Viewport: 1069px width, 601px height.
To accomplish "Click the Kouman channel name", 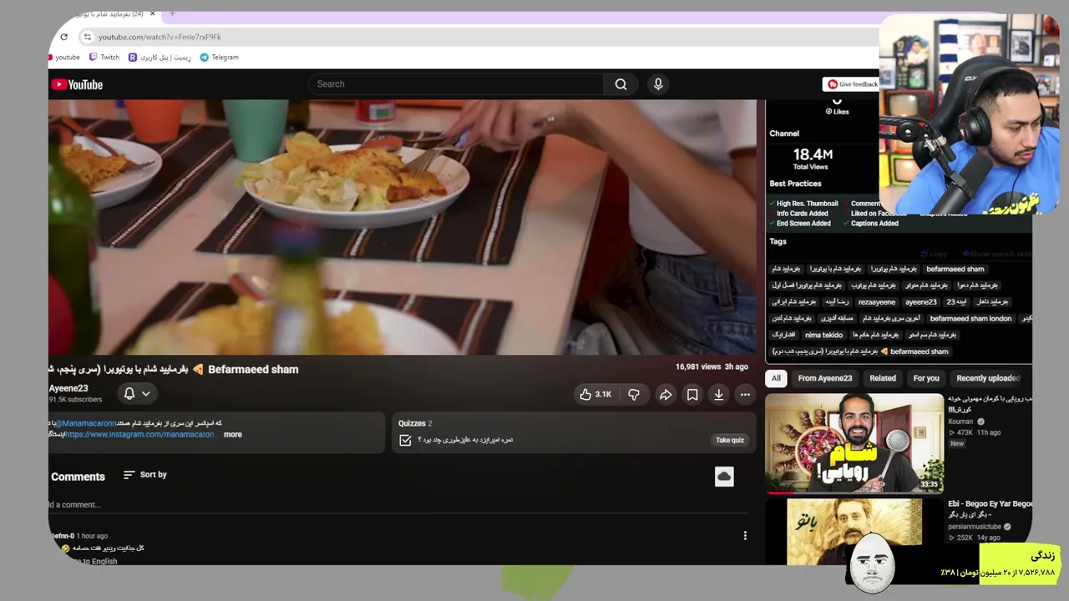I will (x=960, y=422).
